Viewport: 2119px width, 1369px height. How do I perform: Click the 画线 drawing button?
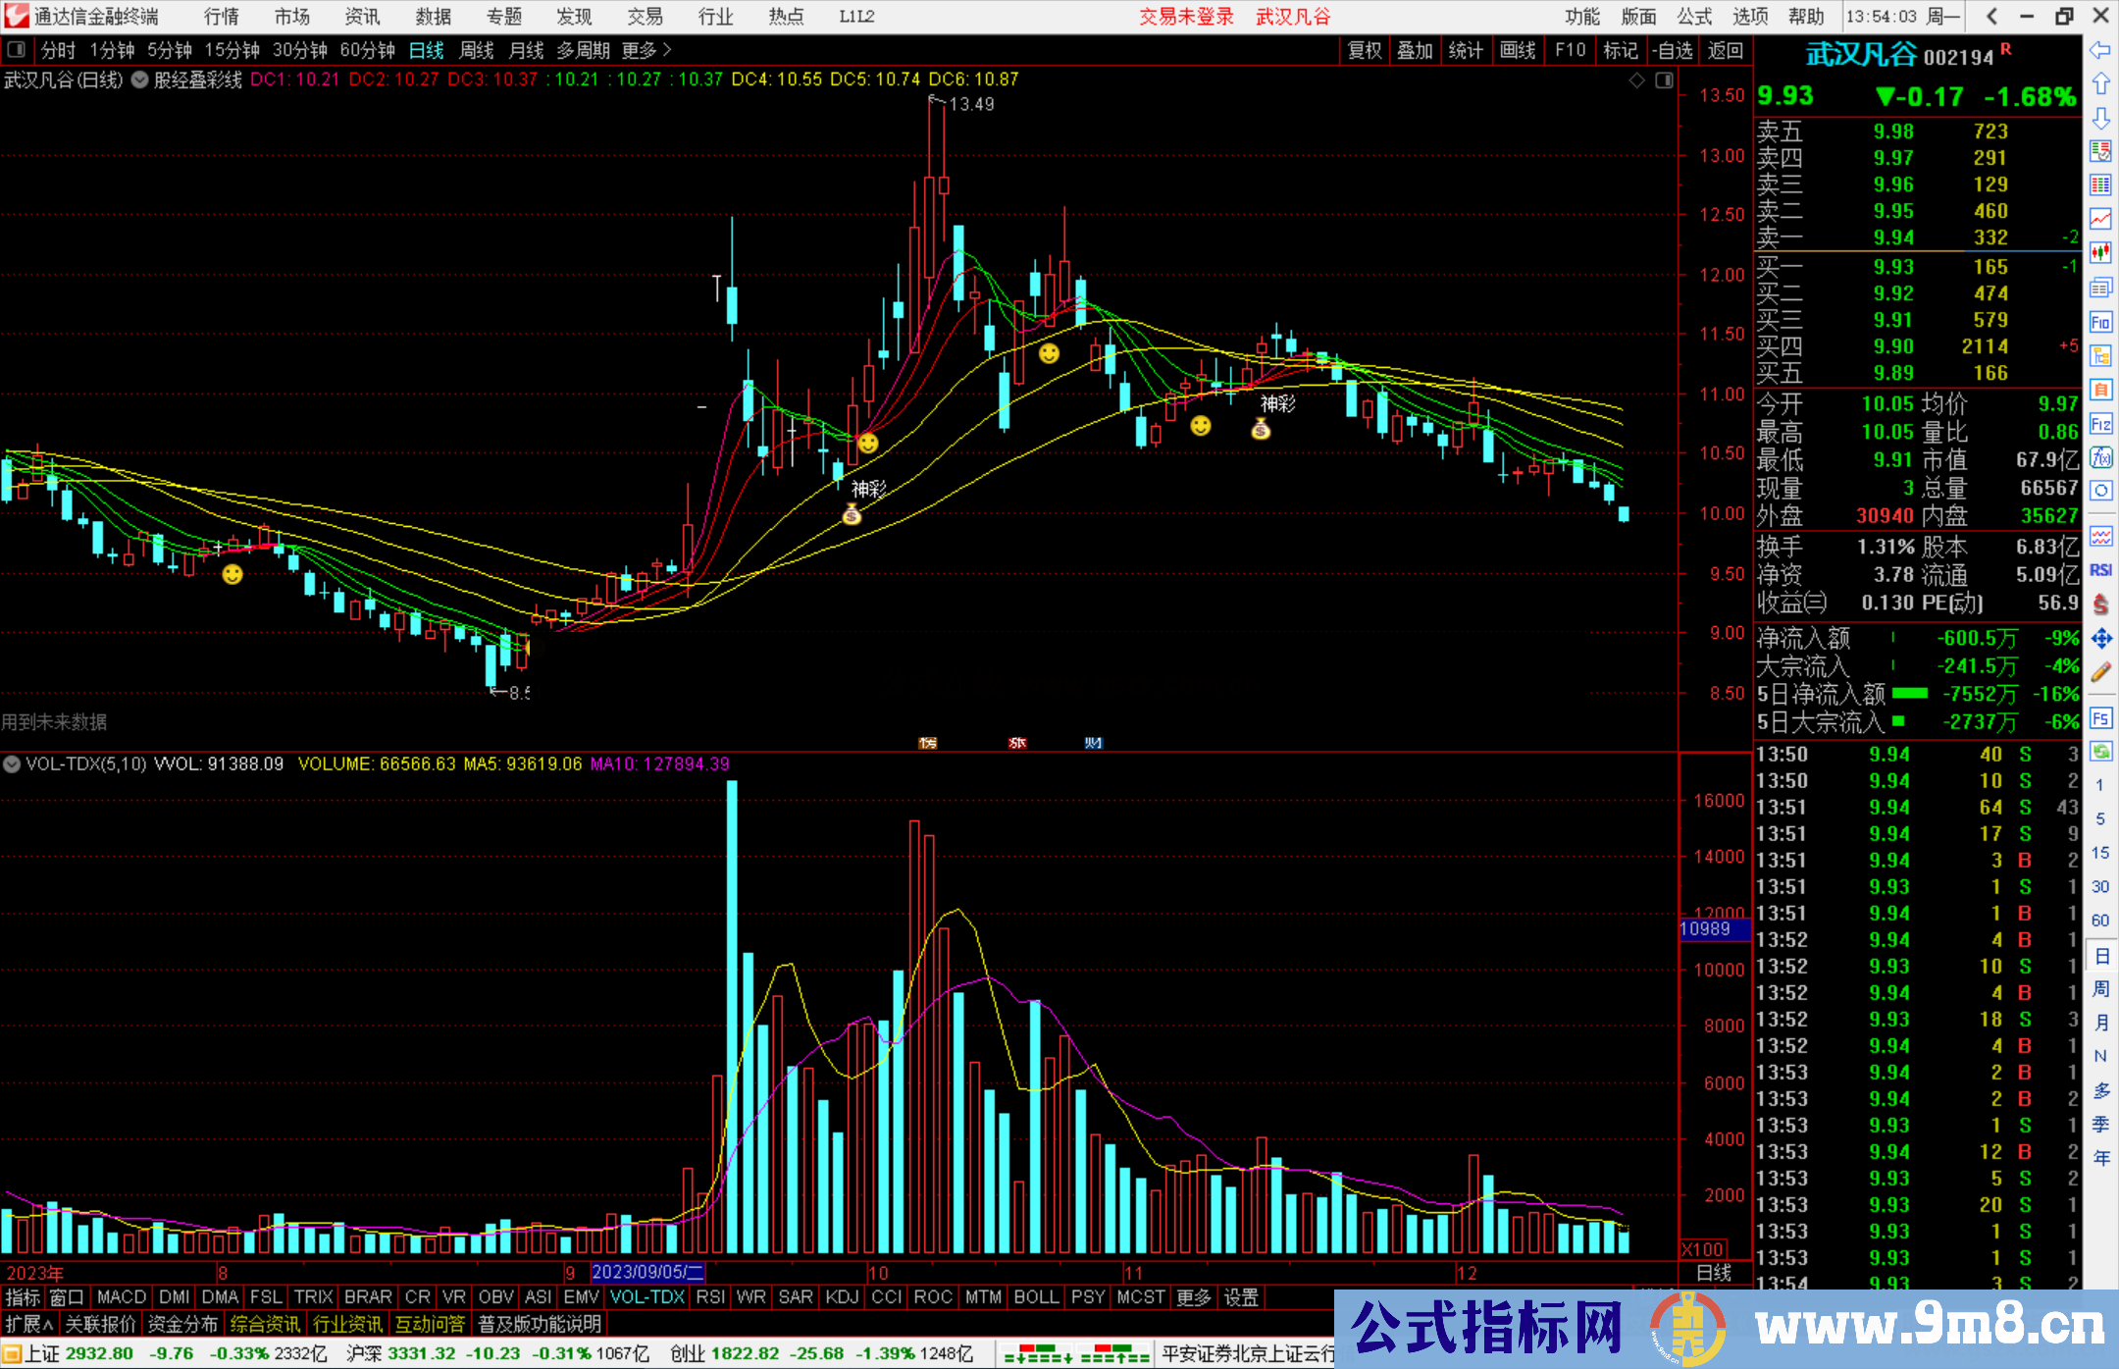(1517, 50)
